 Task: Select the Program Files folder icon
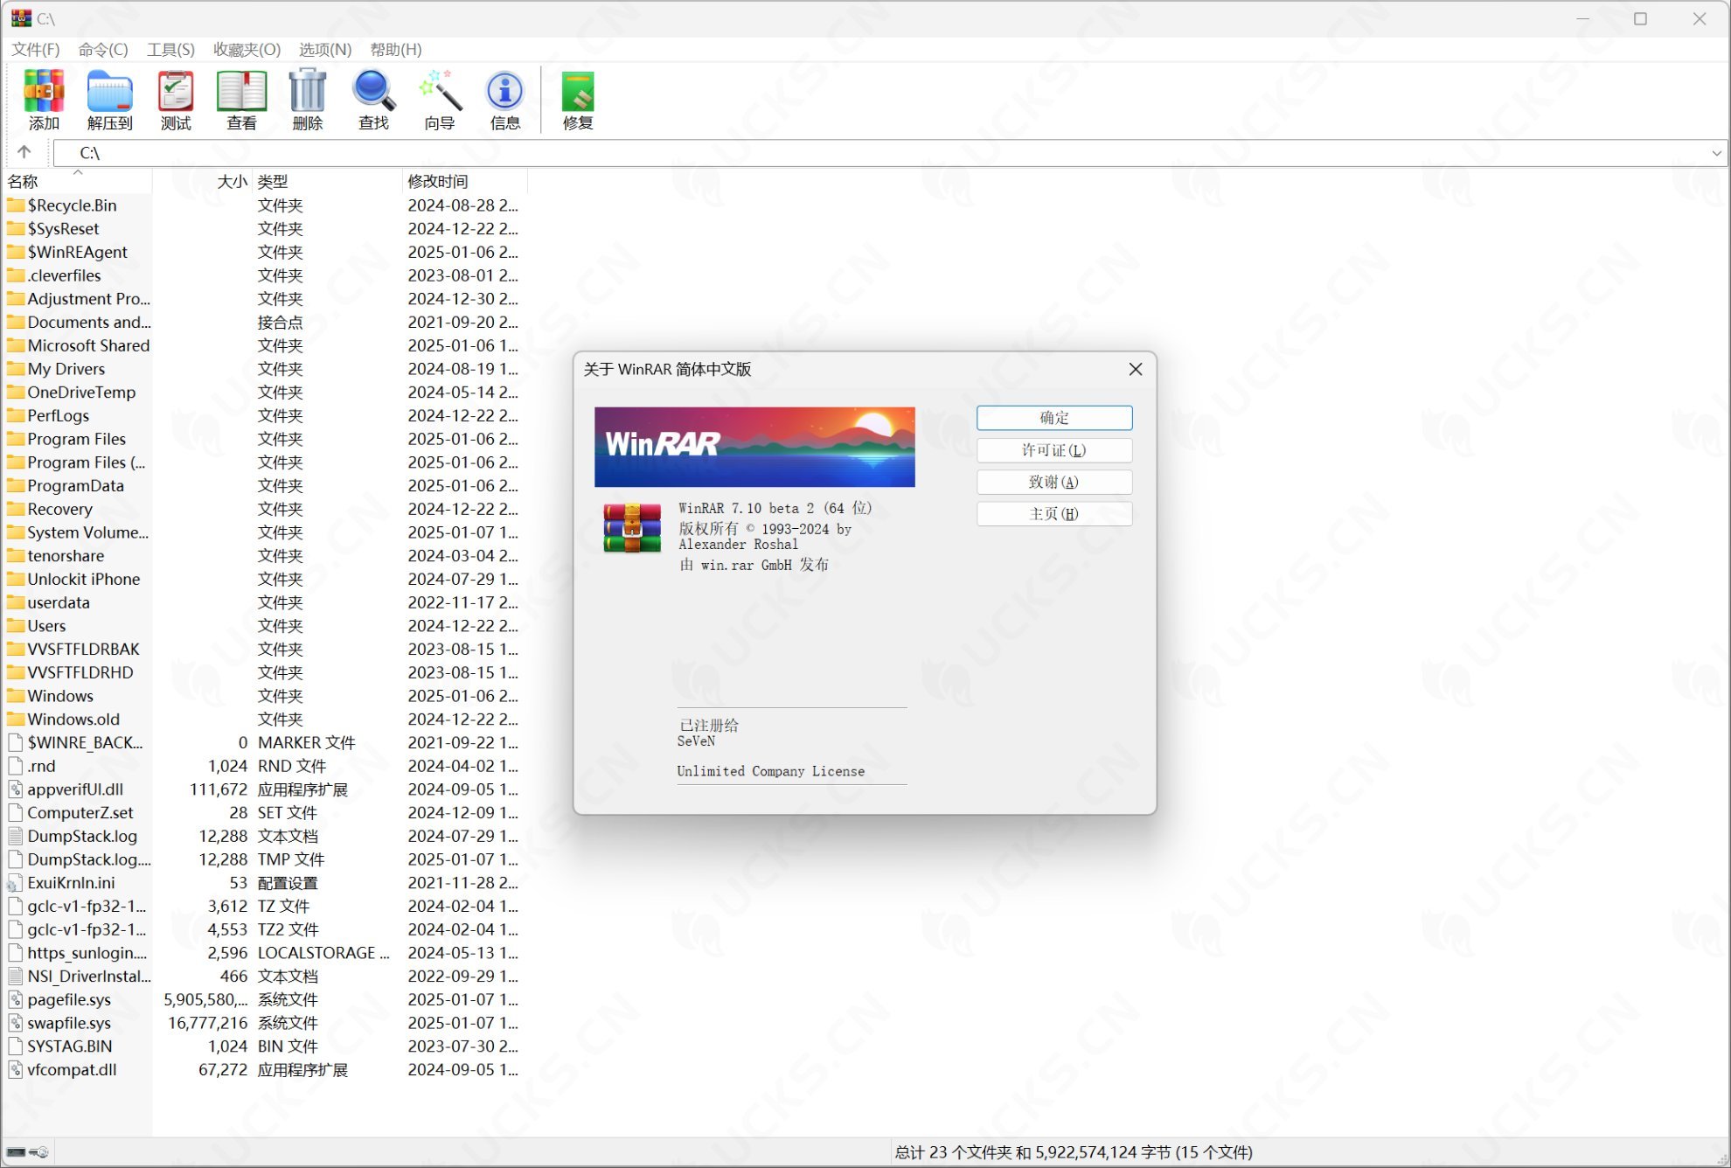point(16,439)
